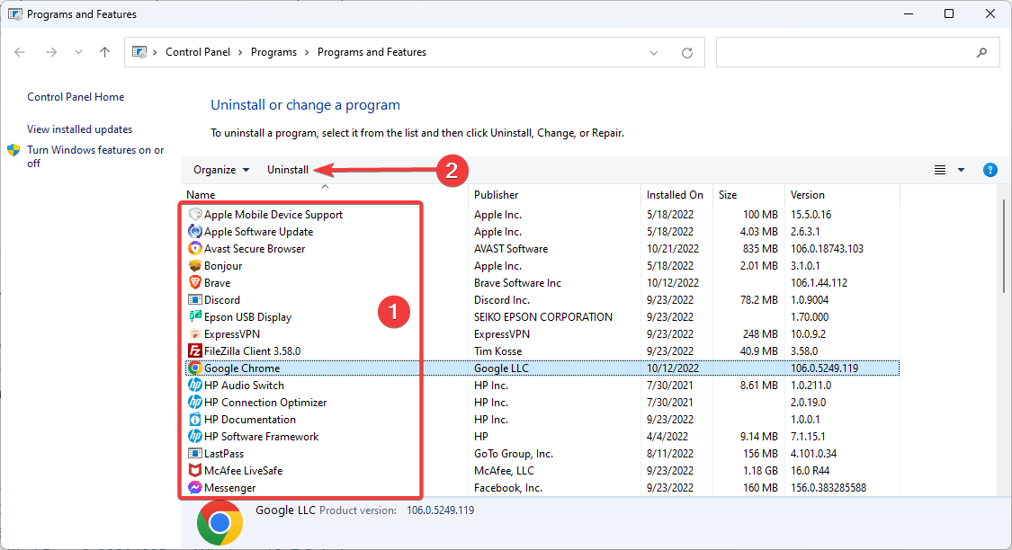This screenshot has width=1012, height=550.
Task: Click the HP Software Framework icon
Action: point(195,437)
